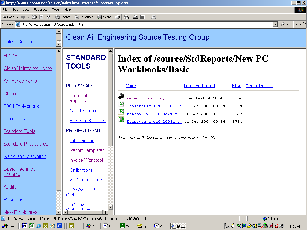Click the Latest Schedule frame scroll-down arrow
The height and width of the screenshot is (230, 307).
(58, 44)
